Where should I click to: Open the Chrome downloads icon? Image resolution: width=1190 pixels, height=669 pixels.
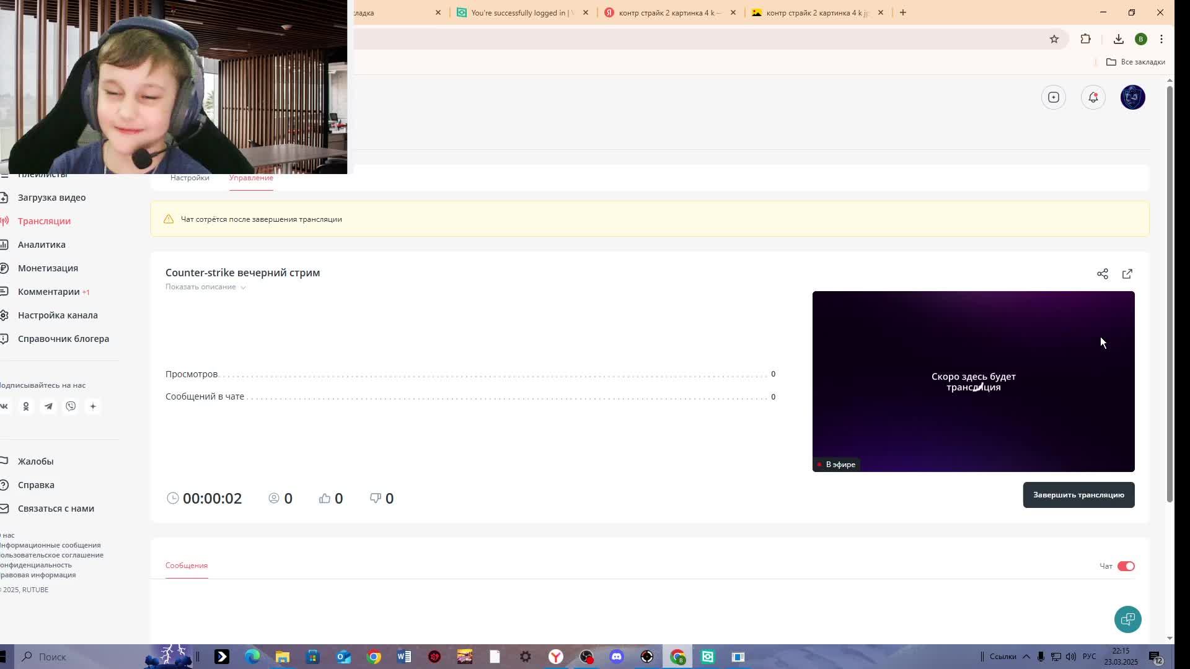pos(1118,39)
